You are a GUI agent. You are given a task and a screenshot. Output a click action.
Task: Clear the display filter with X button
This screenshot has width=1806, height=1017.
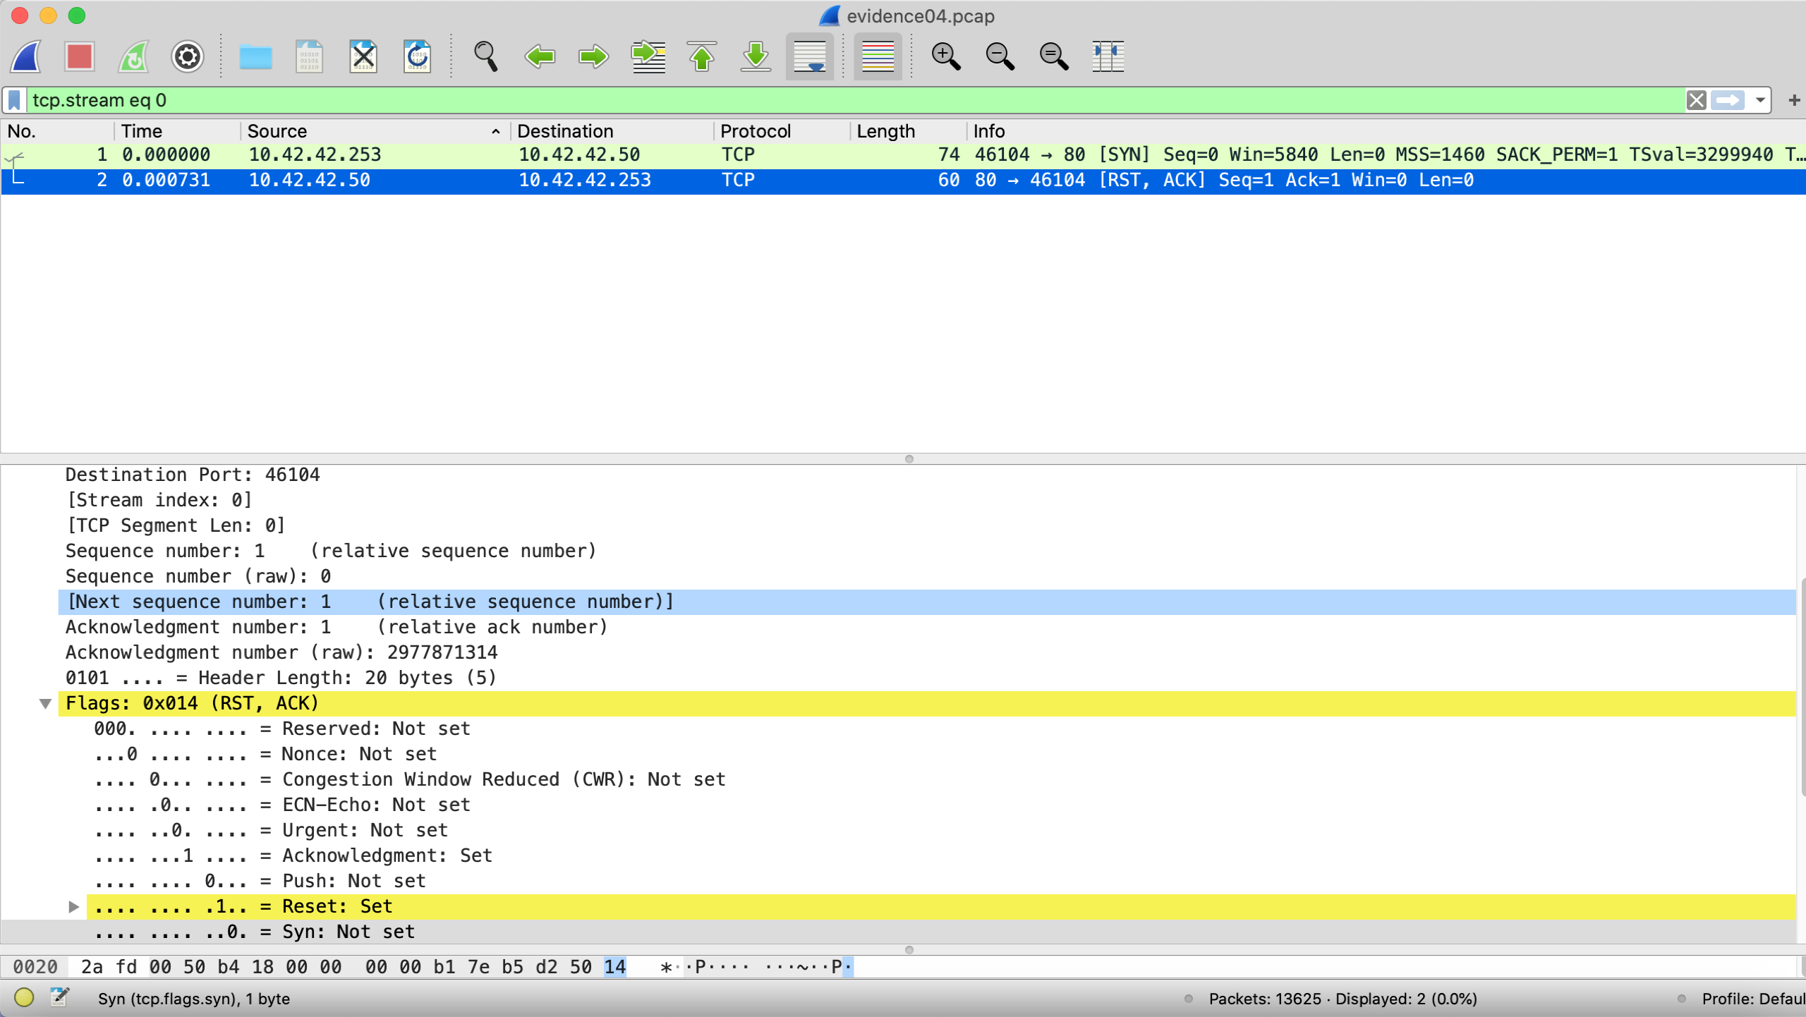(1696, 100)
